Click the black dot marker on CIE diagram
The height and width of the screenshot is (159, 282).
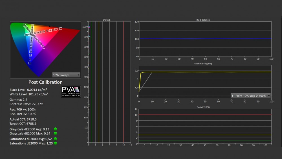click(x=50, y=26)
